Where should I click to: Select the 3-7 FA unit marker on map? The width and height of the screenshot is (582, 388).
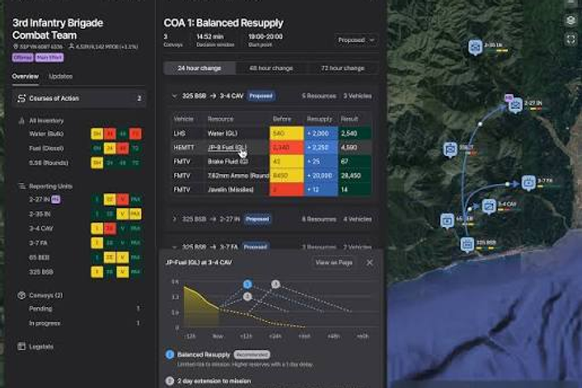tap(529, 183)
